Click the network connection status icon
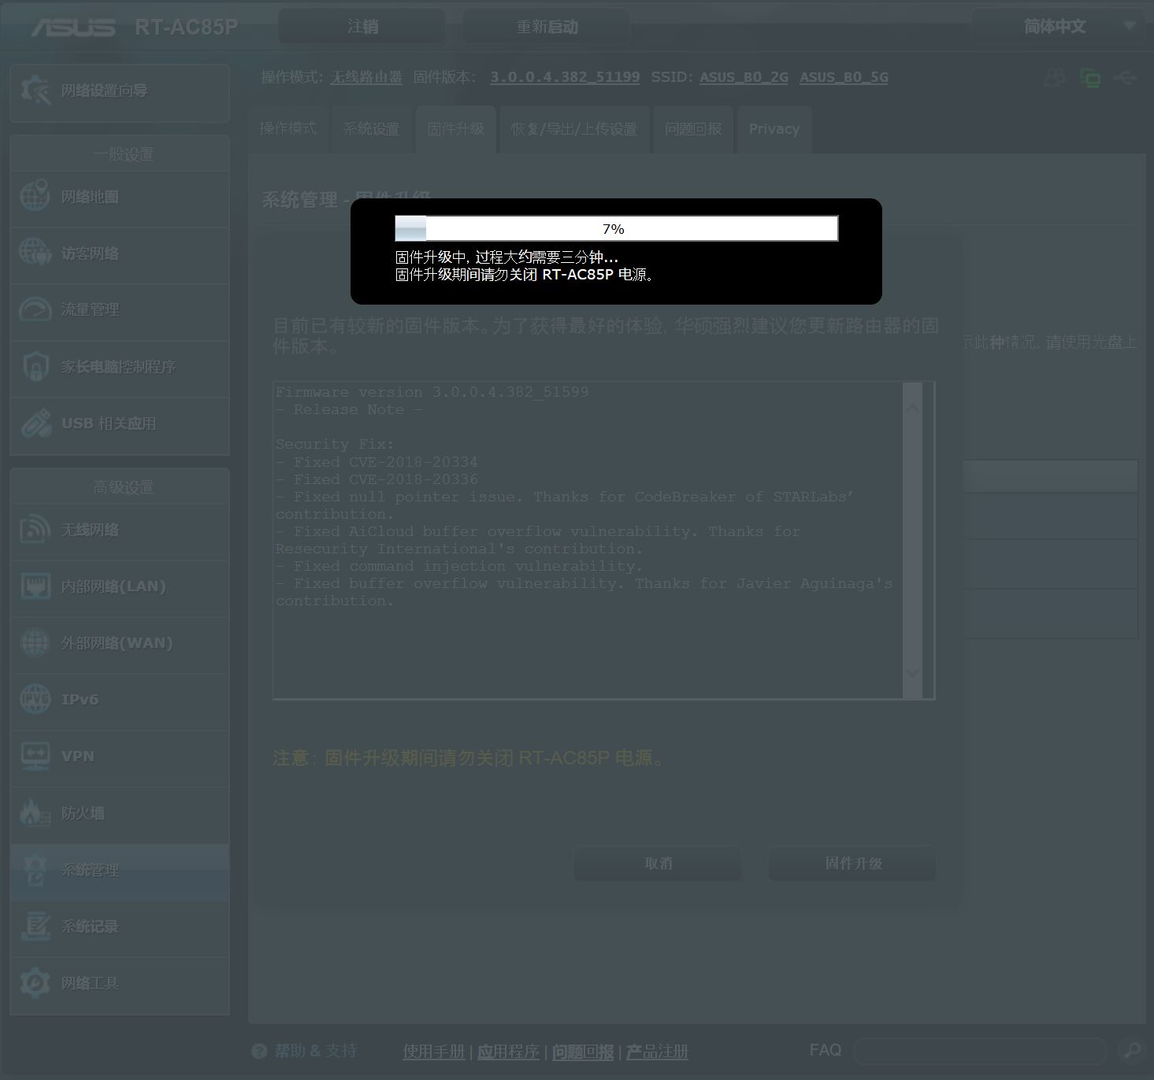This screenshot has width=1154, height=1080. pos(1090,77)
